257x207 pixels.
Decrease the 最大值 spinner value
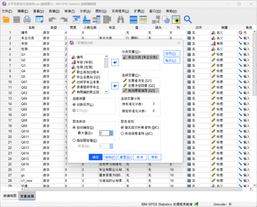(111, 134)
